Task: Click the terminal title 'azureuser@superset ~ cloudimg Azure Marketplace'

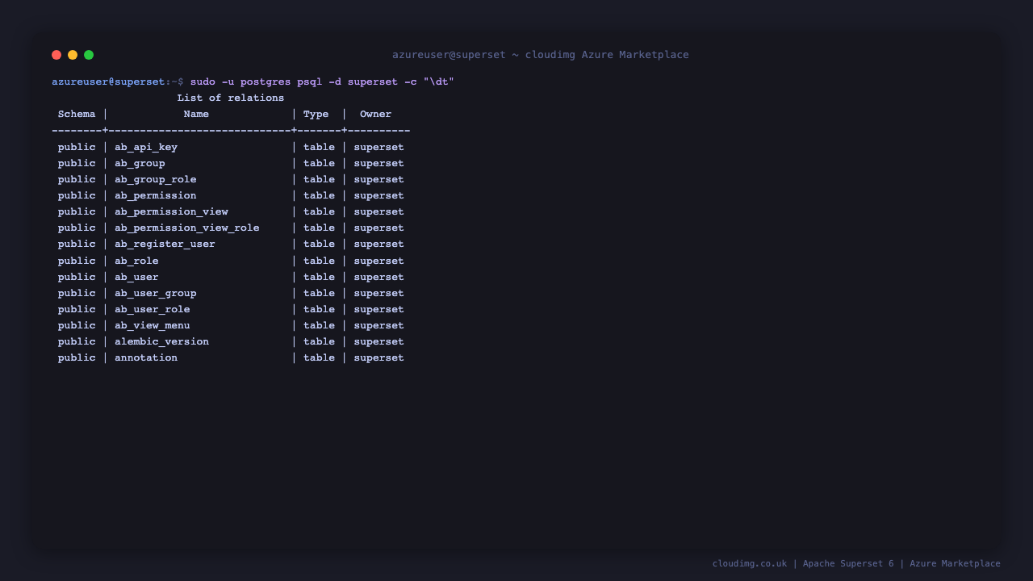Action: tap(541, 55)
